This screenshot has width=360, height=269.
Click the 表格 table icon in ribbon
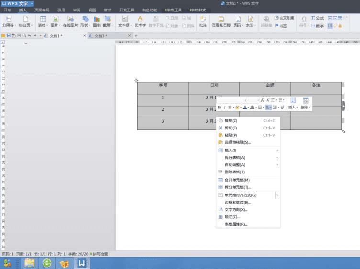click(43, 19)
